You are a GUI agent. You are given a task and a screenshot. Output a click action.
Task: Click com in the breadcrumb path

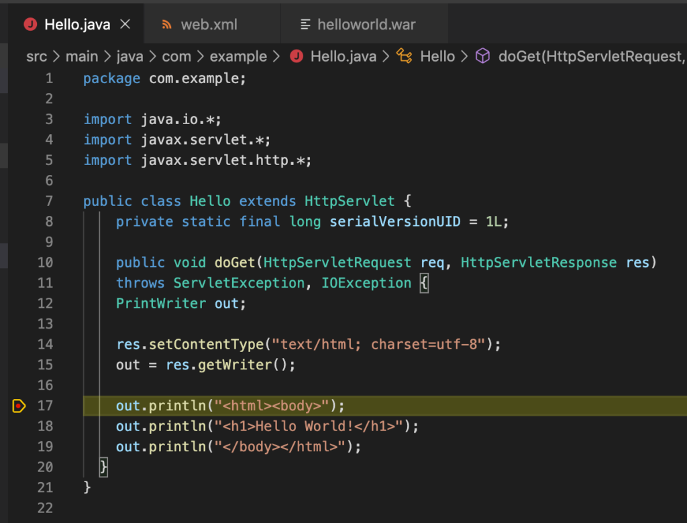point(176,56)
